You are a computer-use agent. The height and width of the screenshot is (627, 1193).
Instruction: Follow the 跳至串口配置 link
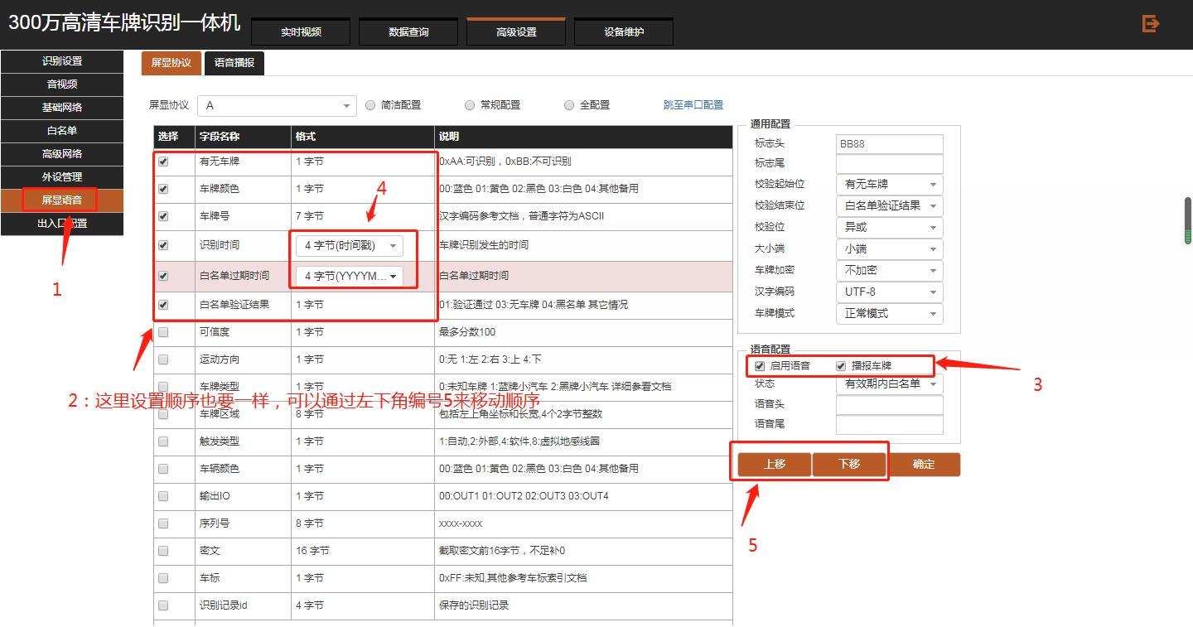coord(693,105)
